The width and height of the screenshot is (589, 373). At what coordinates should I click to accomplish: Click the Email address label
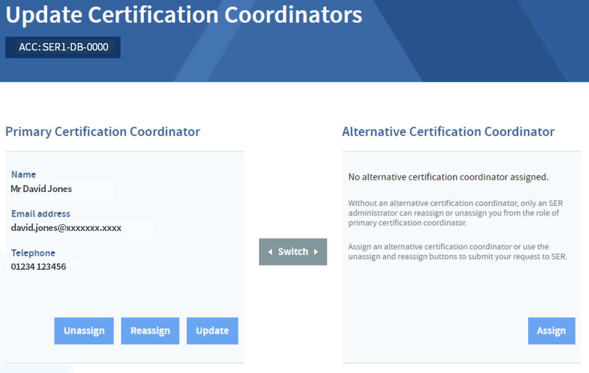point(40,214)
